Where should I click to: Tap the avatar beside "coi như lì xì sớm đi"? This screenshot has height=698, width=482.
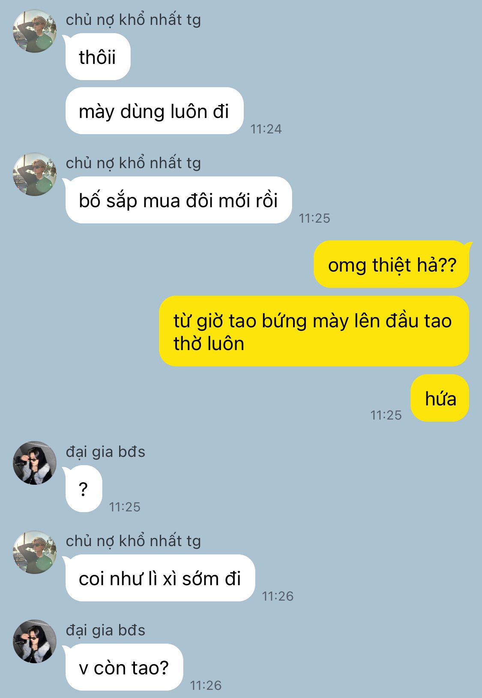(35, 552)
